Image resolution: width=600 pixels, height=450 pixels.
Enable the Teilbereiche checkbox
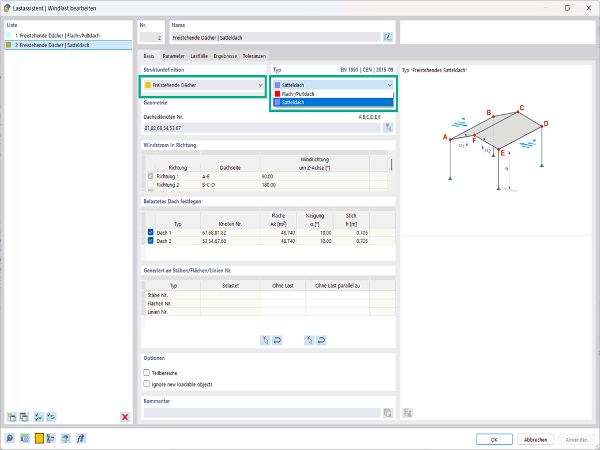147,373
